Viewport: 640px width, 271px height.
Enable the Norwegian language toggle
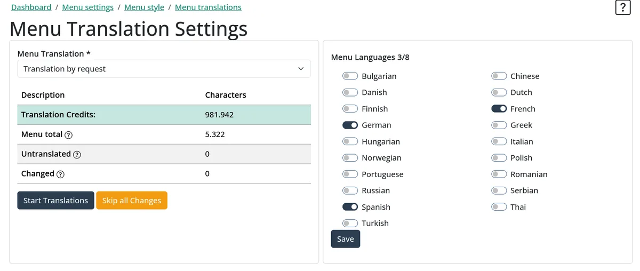pyautogui.click(x=350, y=158)
